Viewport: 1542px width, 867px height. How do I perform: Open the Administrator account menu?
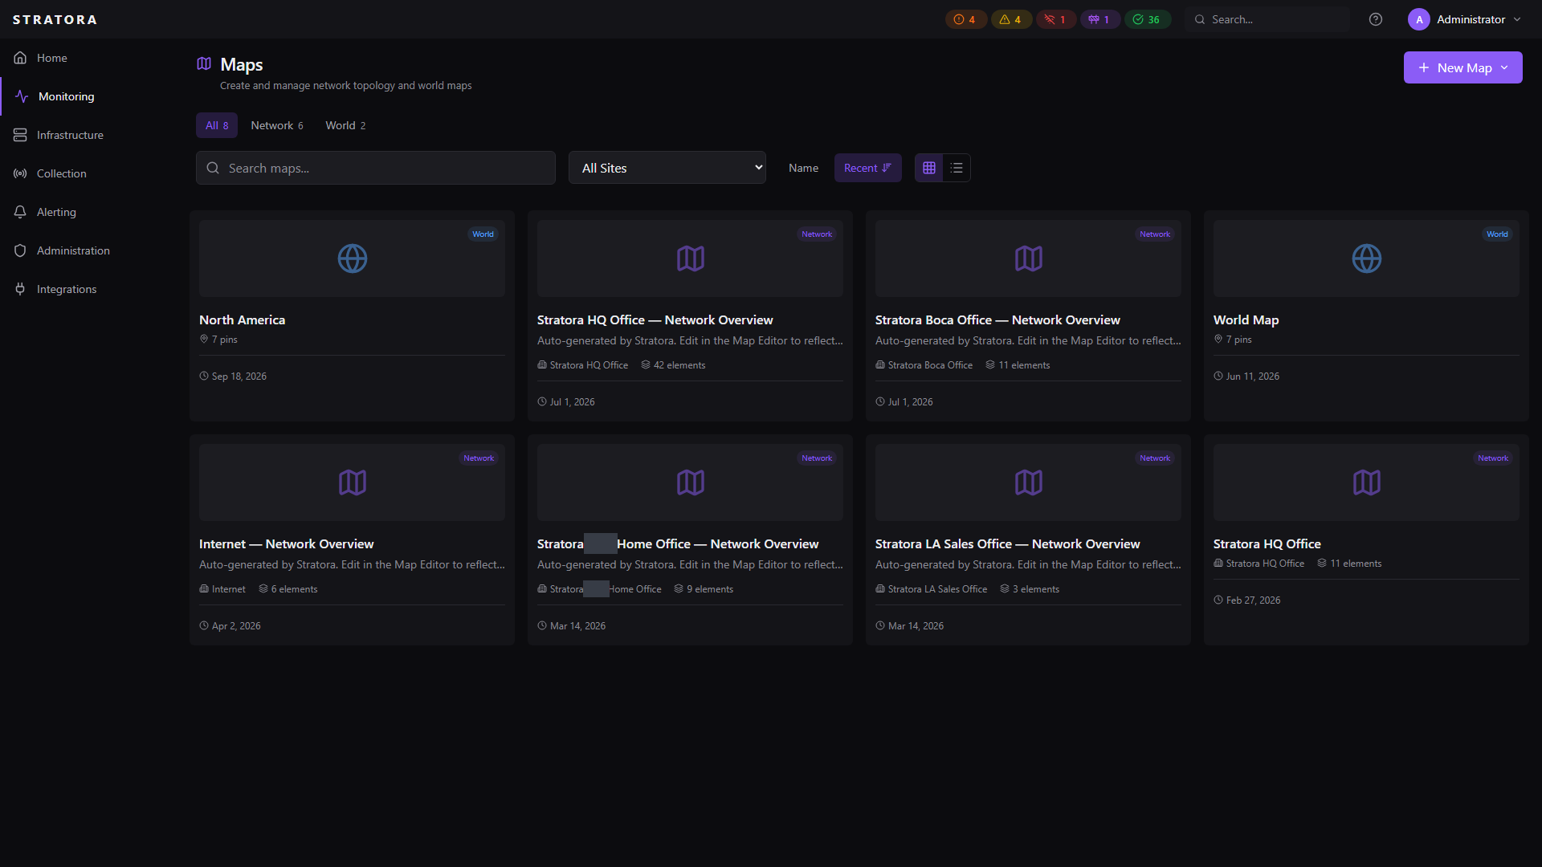pyautogui.click(x=1465, y=19)
